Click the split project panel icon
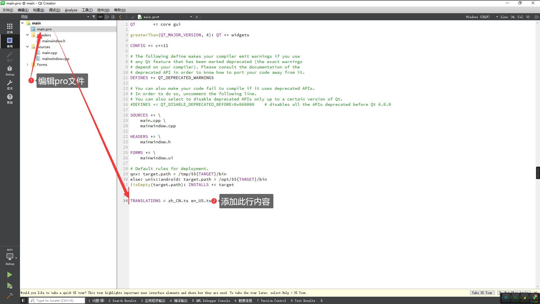Image resolution: width=540 pixels, height=304 pixels. tap(107, 17)
